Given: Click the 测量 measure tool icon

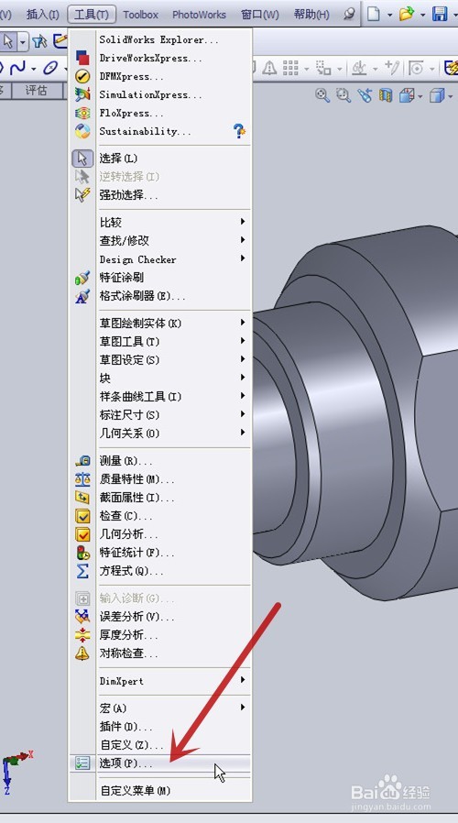Looking at the screenshot, I should coord(82,461).
